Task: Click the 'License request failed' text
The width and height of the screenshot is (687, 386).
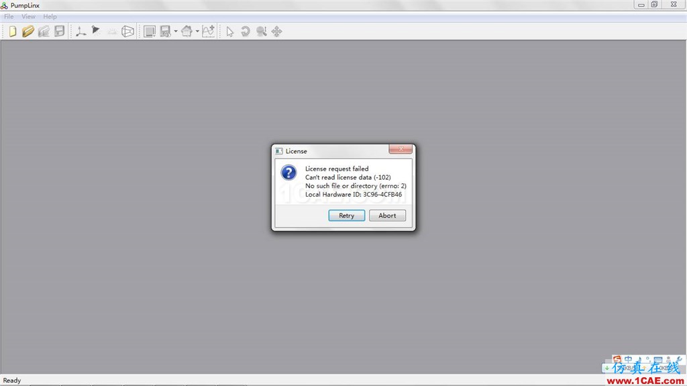Action: 337,168
